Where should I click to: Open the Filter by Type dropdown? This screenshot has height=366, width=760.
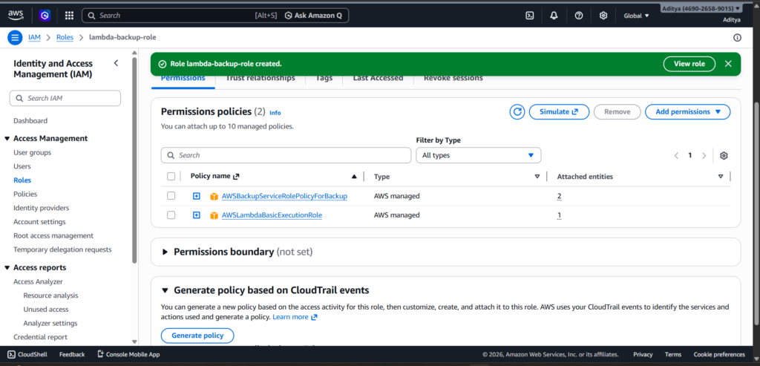tap(478, 155)
